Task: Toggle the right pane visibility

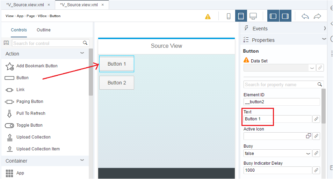Action: pyautogui.click(x=285, y=16)
